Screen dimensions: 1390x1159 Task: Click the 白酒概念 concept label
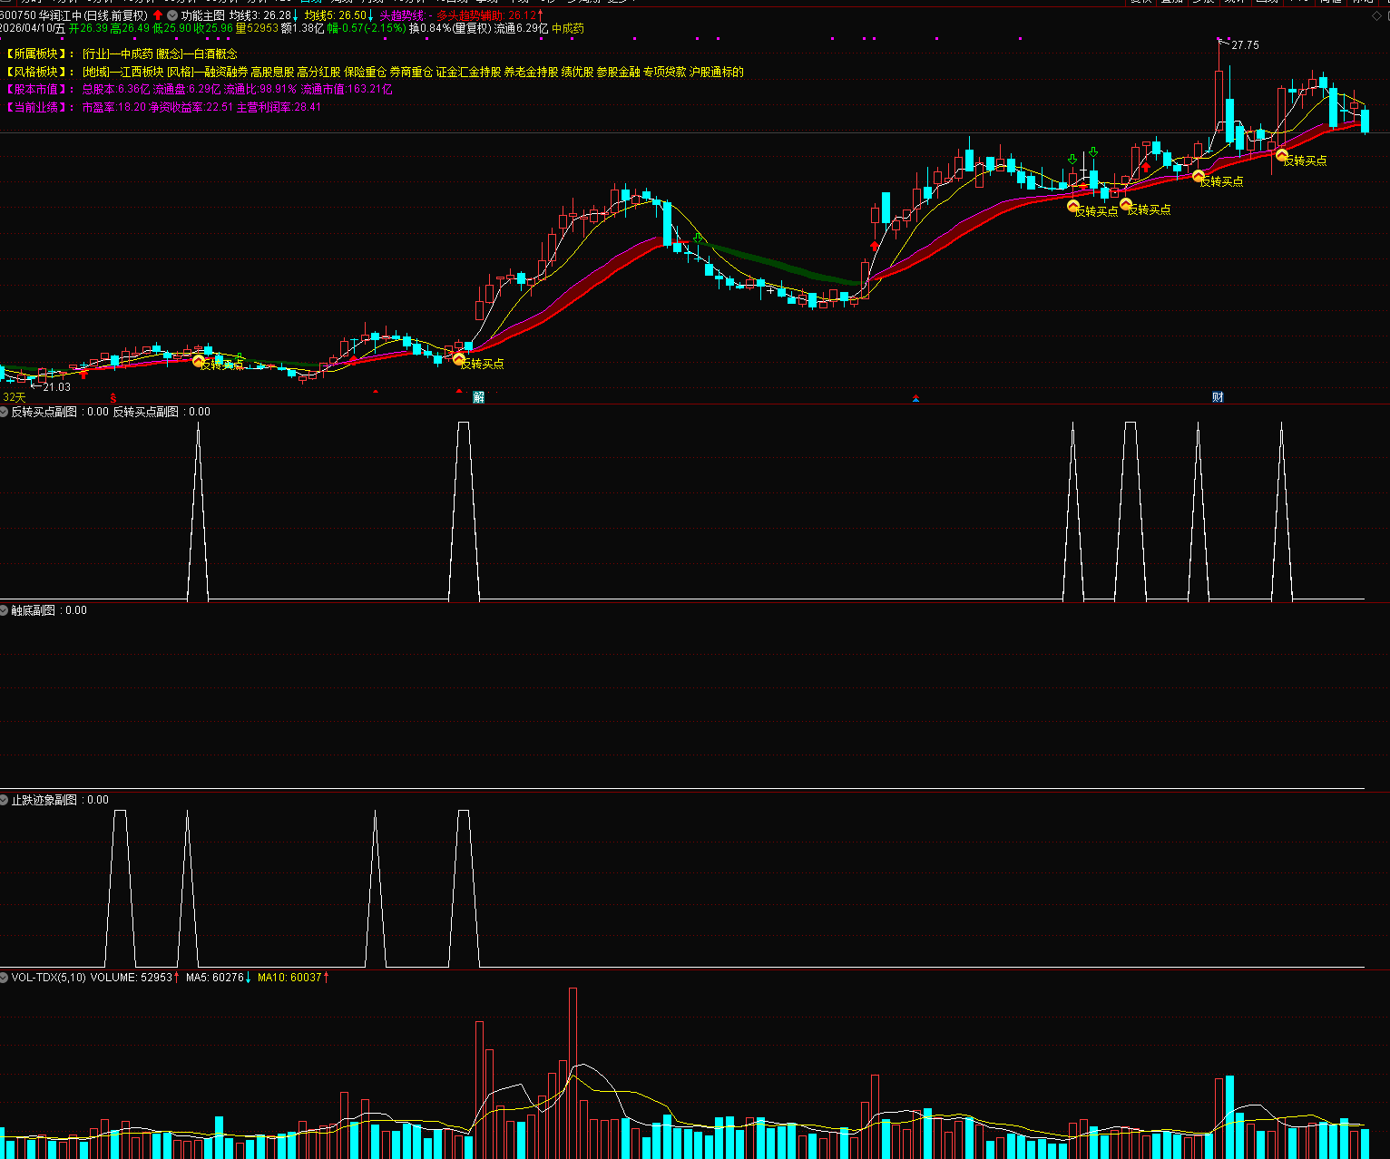point(215,54)
